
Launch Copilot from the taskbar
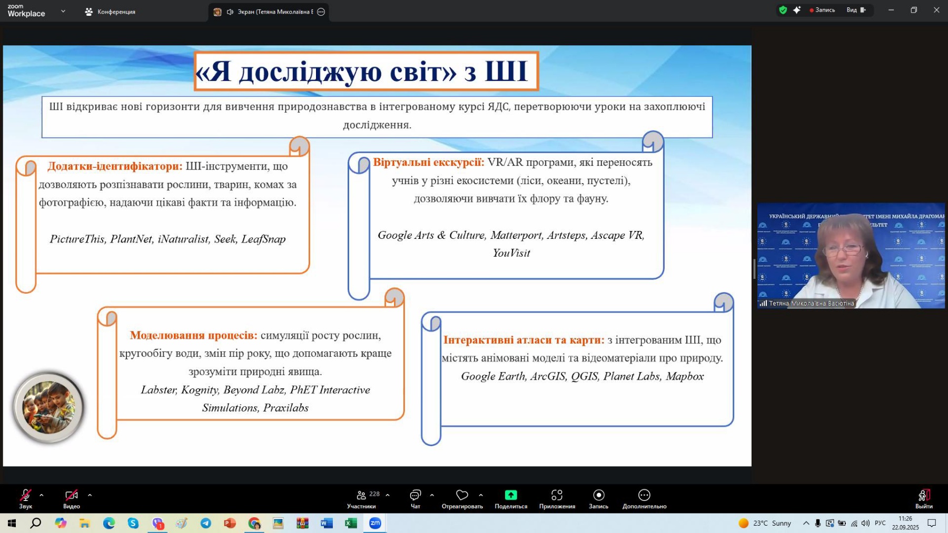click(61, 523)
